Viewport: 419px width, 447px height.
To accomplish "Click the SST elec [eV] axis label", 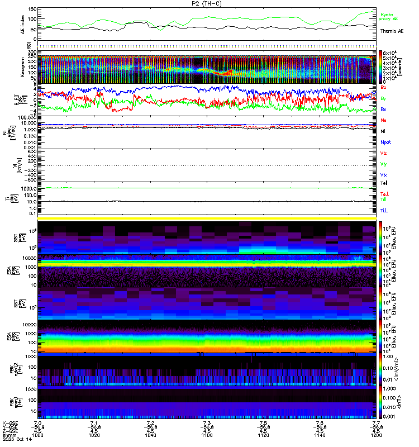I will 20,303.
